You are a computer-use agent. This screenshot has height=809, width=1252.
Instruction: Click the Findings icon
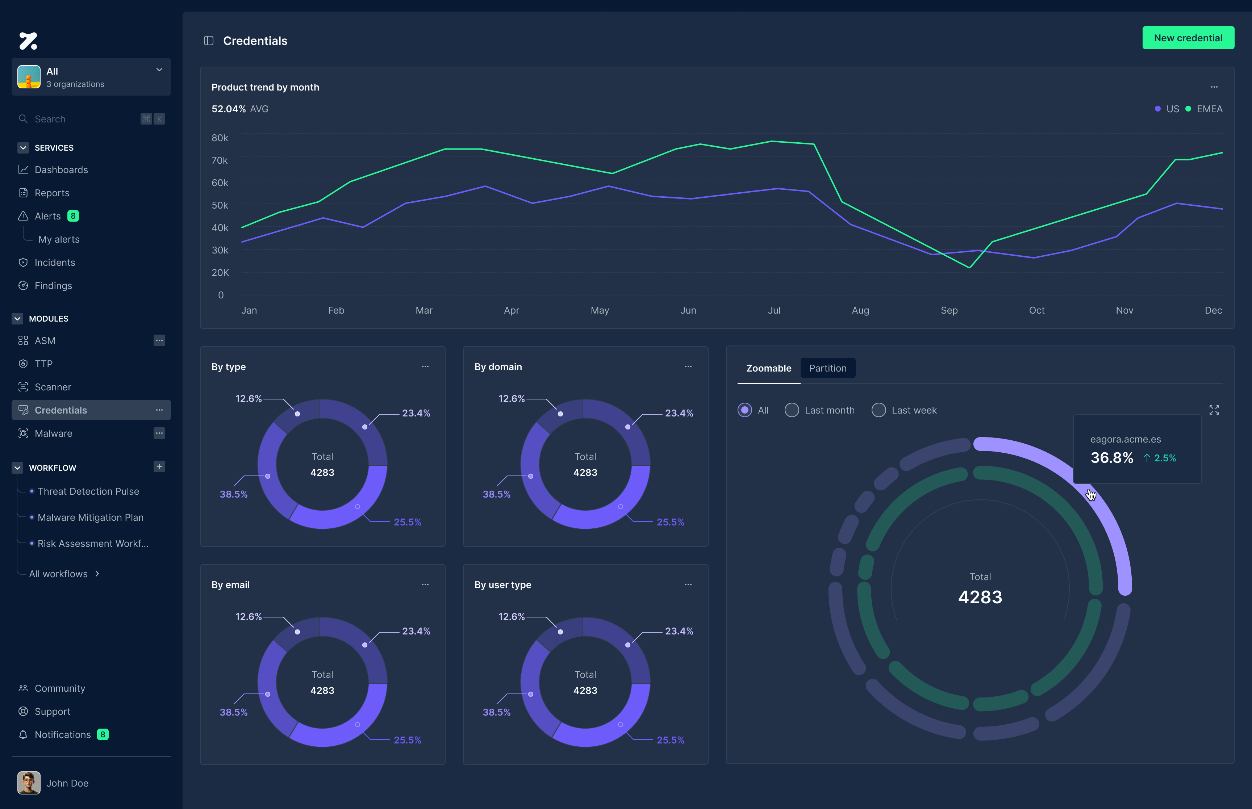pos(23,285)
